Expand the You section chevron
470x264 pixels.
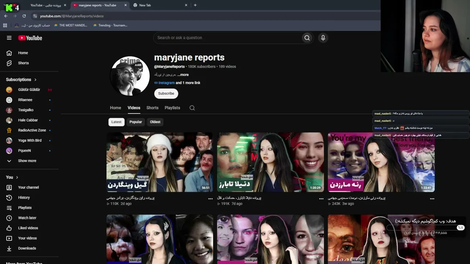[17, 177]
